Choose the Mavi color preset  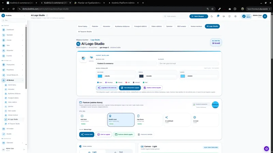(100, 82)
